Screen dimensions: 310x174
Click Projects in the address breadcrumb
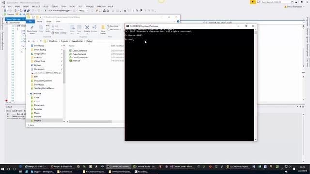(64, 41)
